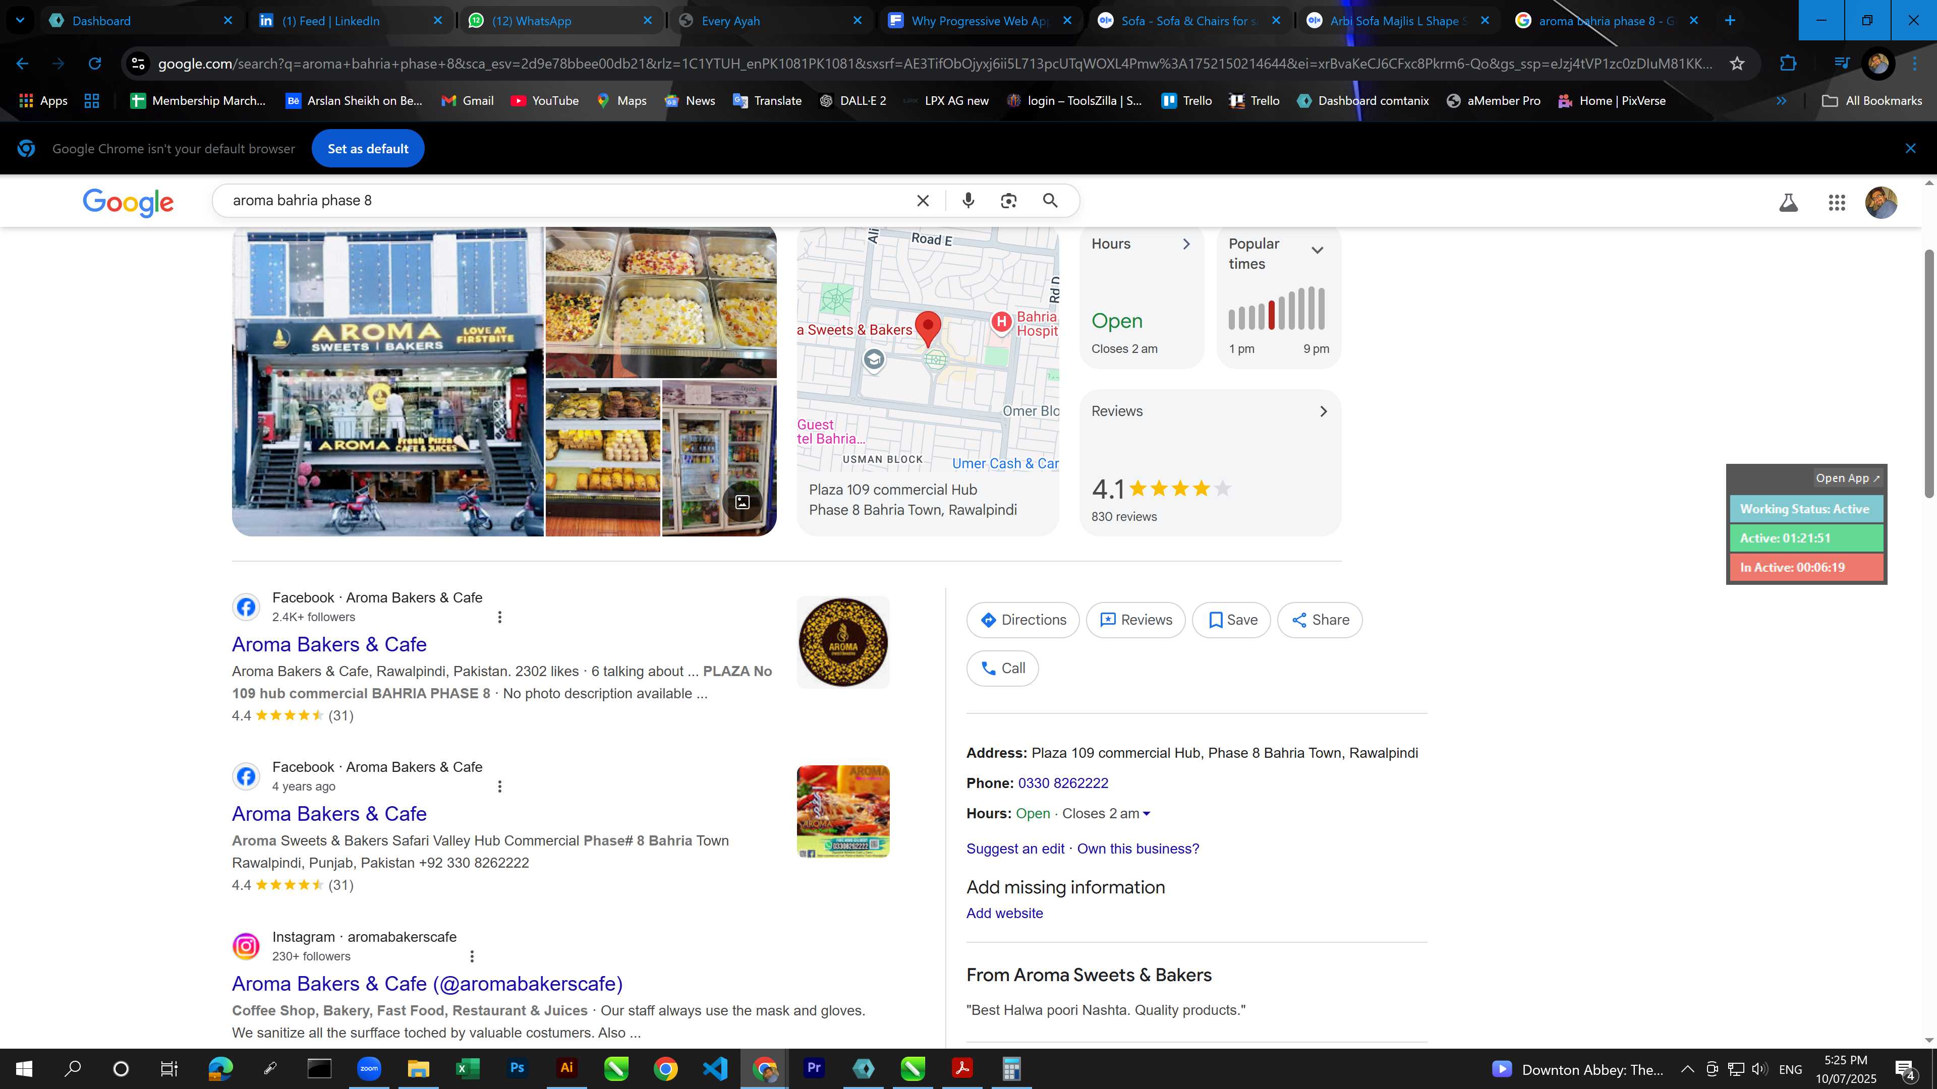Show hidden system tray icons

click(1687, 1069)
